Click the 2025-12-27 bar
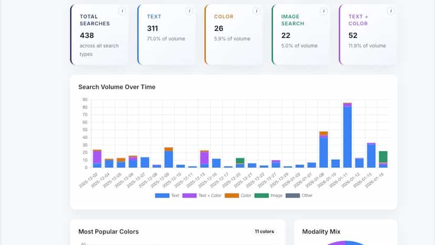The image size is (435, 245). tap(276, 164)
